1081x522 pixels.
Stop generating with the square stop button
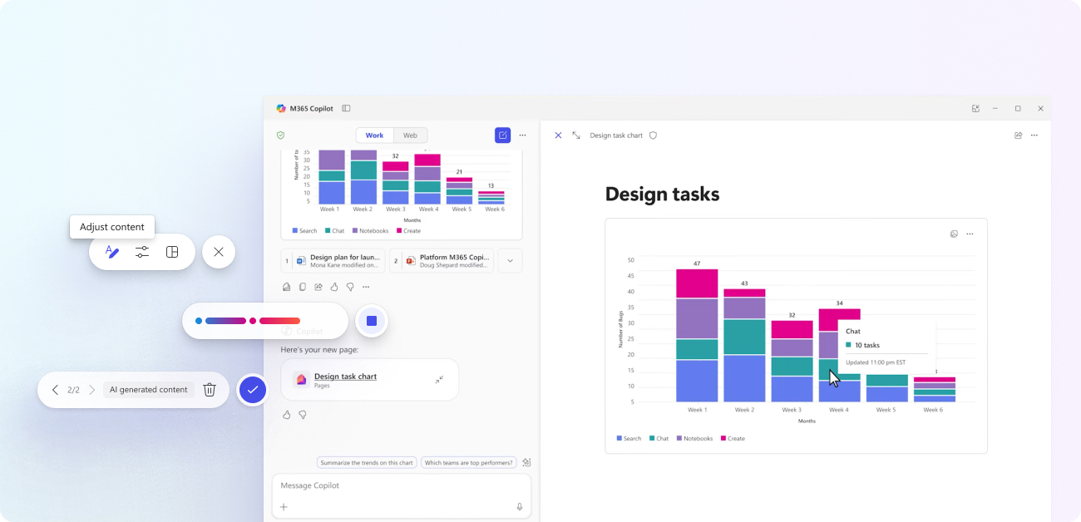click(372, 321)
